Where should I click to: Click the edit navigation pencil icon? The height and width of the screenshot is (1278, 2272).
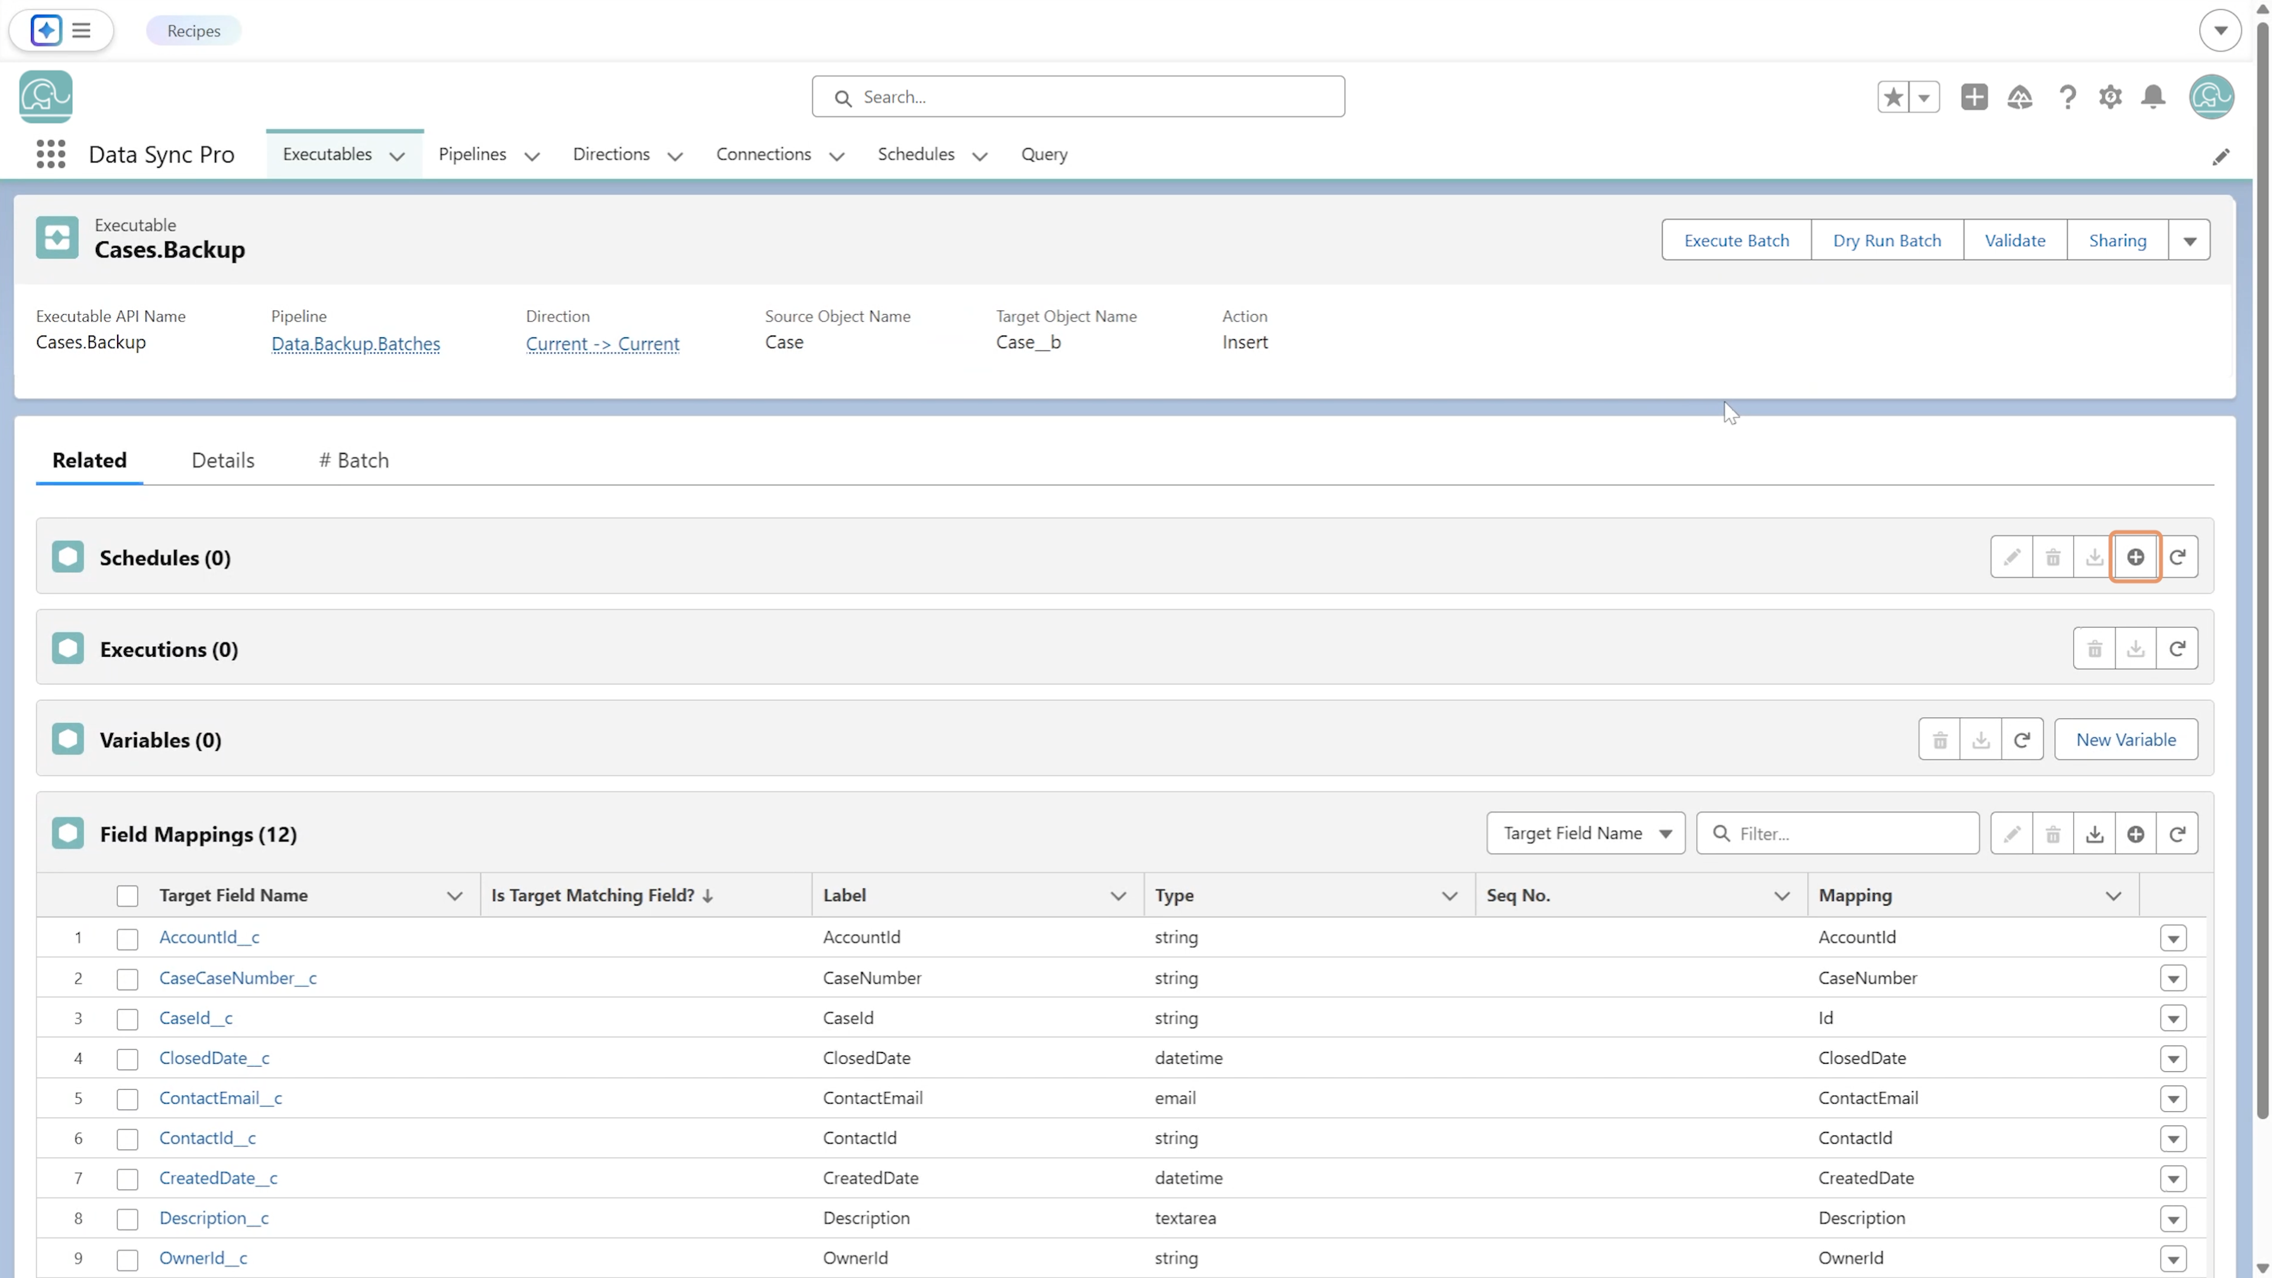[2221, 156]
